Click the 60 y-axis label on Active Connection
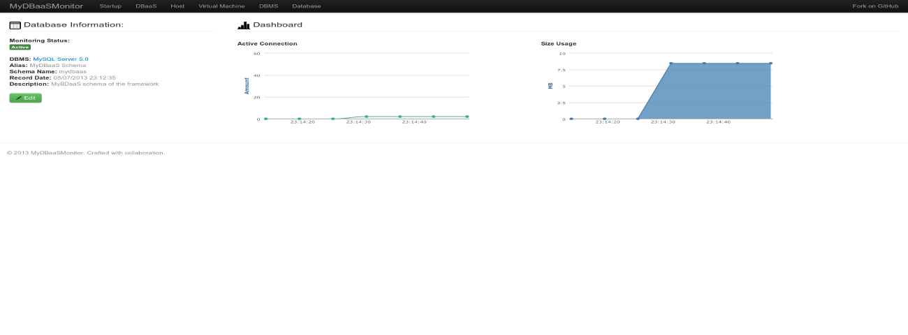Viewport: 908px width, 335px height. pos(257,54)
